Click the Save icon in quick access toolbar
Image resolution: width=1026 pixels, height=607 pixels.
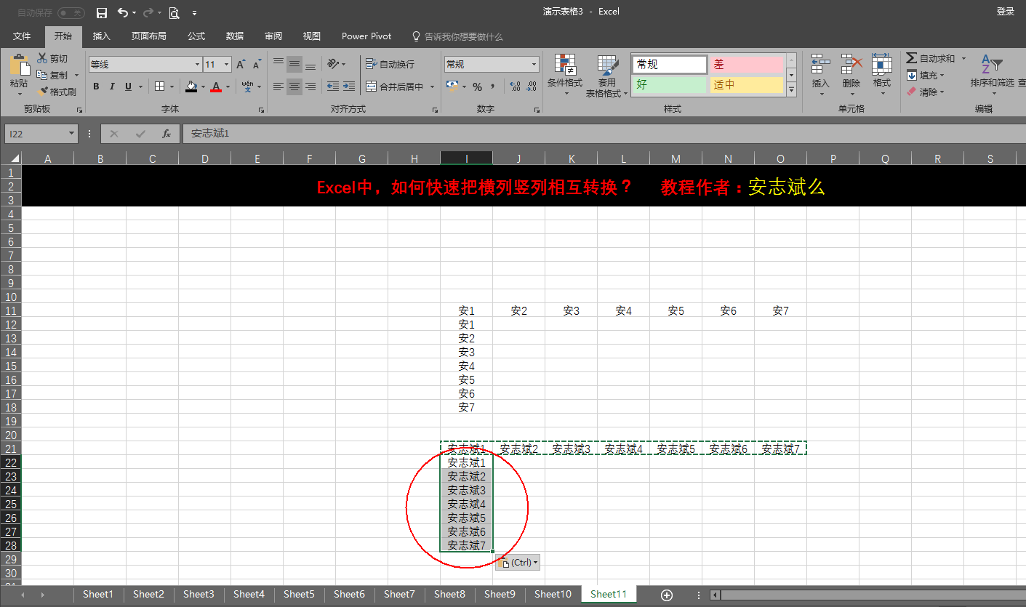coord(102,12)
